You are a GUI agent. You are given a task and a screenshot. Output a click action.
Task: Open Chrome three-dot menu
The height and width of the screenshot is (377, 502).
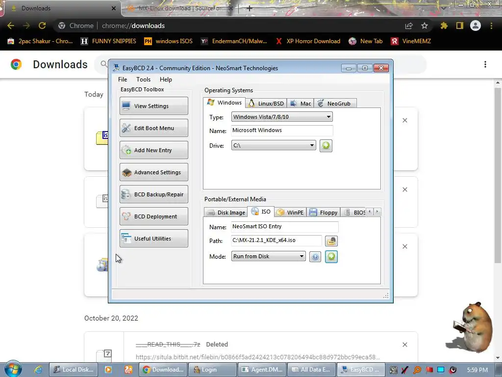click(x=491, y=26)
